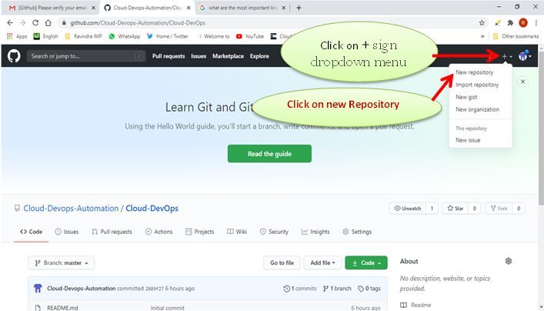Open the green Code dropdown

366,263
